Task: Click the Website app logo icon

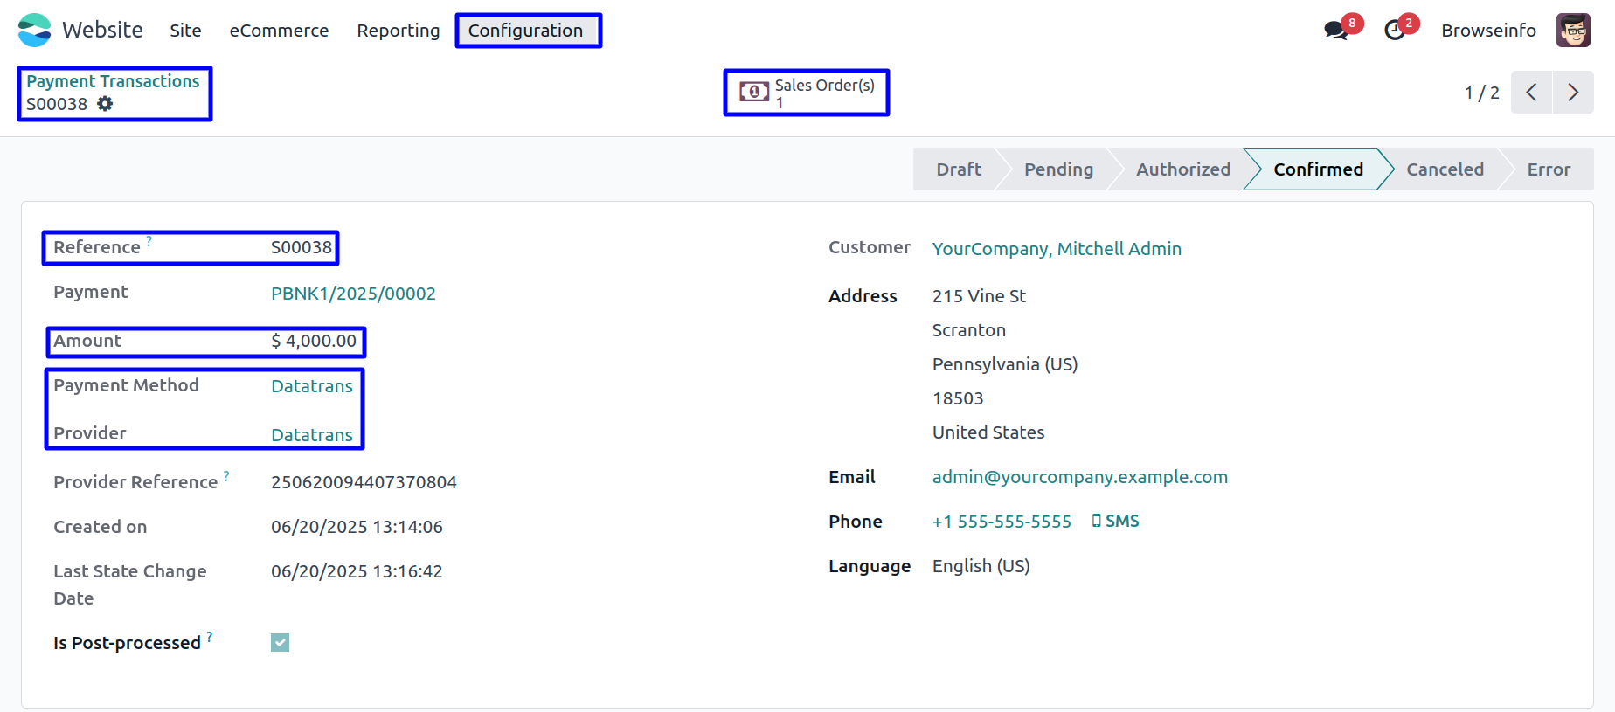Action: [35, 30]
